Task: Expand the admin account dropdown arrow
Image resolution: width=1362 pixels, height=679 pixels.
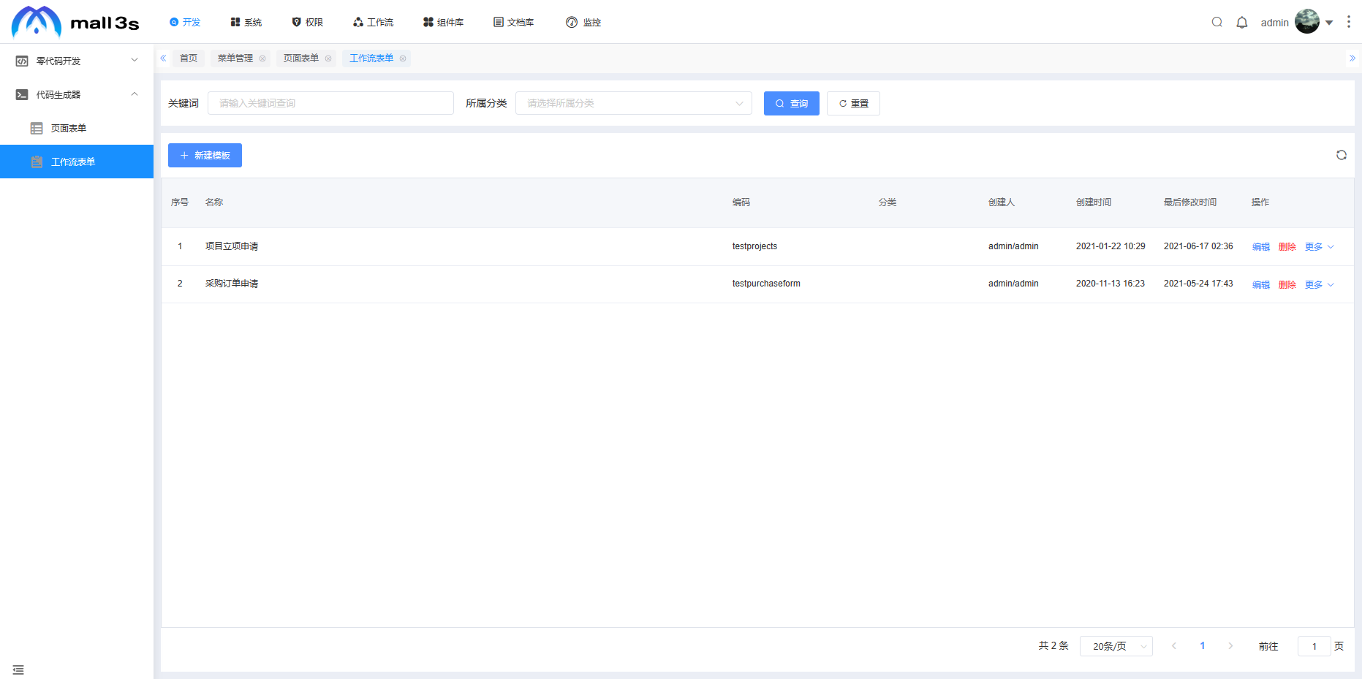Action: coord(1329,23)
